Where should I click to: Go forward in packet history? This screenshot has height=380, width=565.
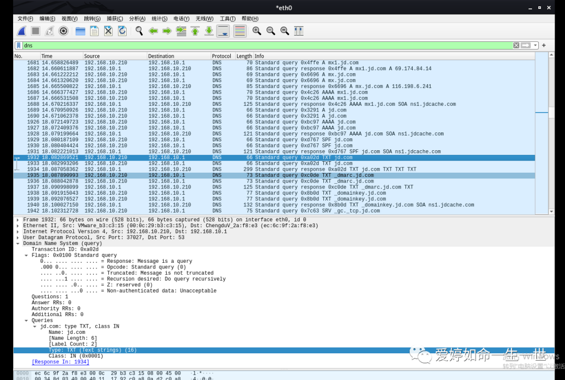click(167, 31)
